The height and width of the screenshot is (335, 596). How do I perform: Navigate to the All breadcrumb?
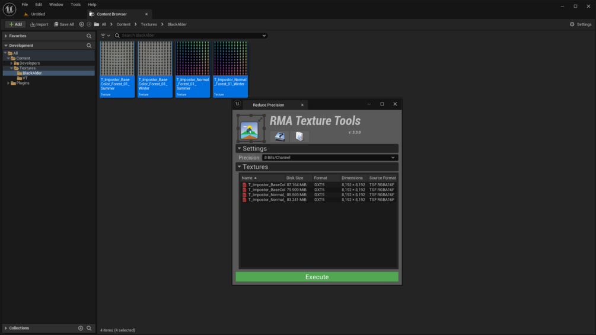104,24
